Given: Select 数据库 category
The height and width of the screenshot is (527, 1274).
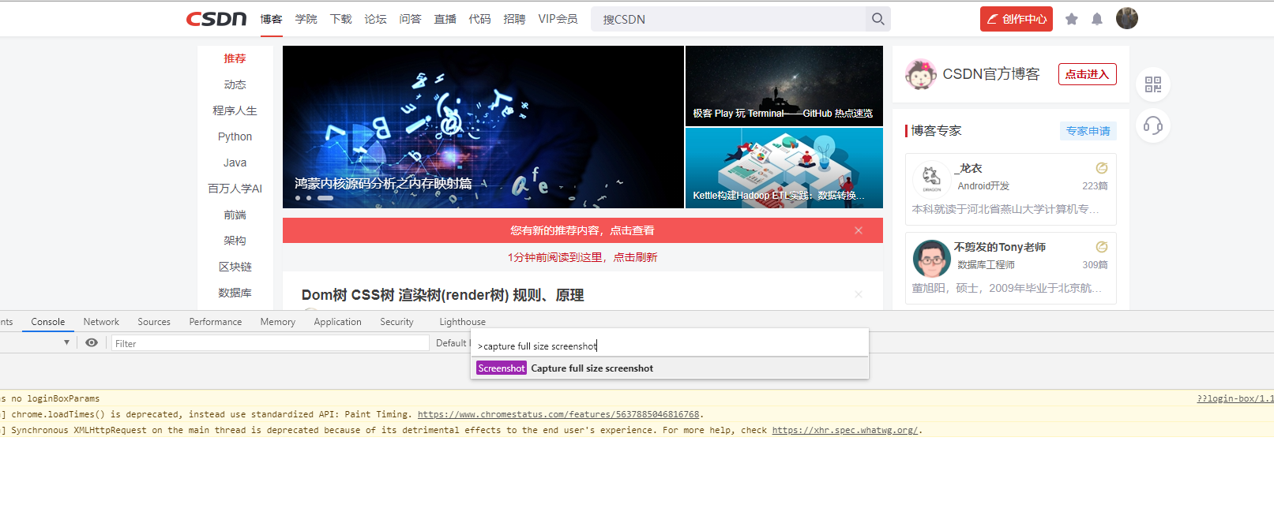Looking at the screenshot, I should tap(235, 293).
